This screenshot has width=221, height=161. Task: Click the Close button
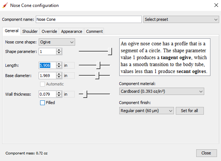(206, 153)
